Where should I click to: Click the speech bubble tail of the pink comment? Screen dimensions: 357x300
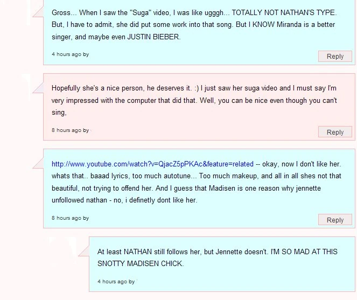tap(38, 86)
